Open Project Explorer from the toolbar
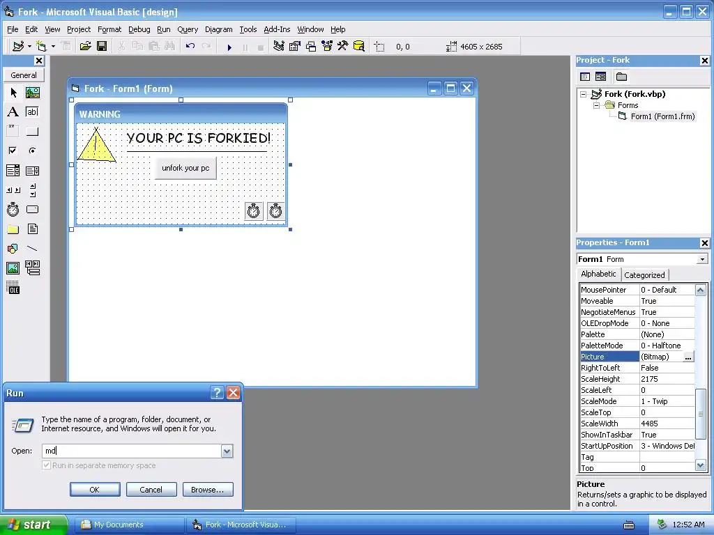Image resolution: width=714 pixels, height=535 pixels. (279, 46)
